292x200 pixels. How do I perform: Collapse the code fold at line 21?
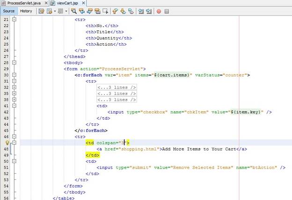(x=14, y=19)
